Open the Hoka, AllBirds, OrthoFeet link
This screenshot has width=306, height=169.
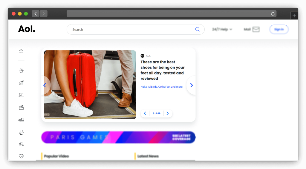tap(161, 87)
